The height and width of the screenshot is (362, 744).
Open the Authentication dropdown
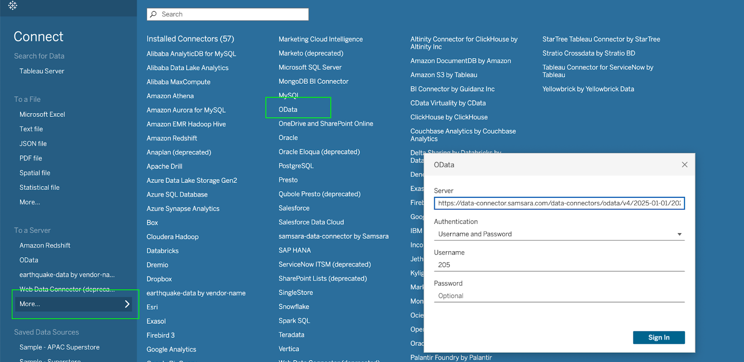559,234
